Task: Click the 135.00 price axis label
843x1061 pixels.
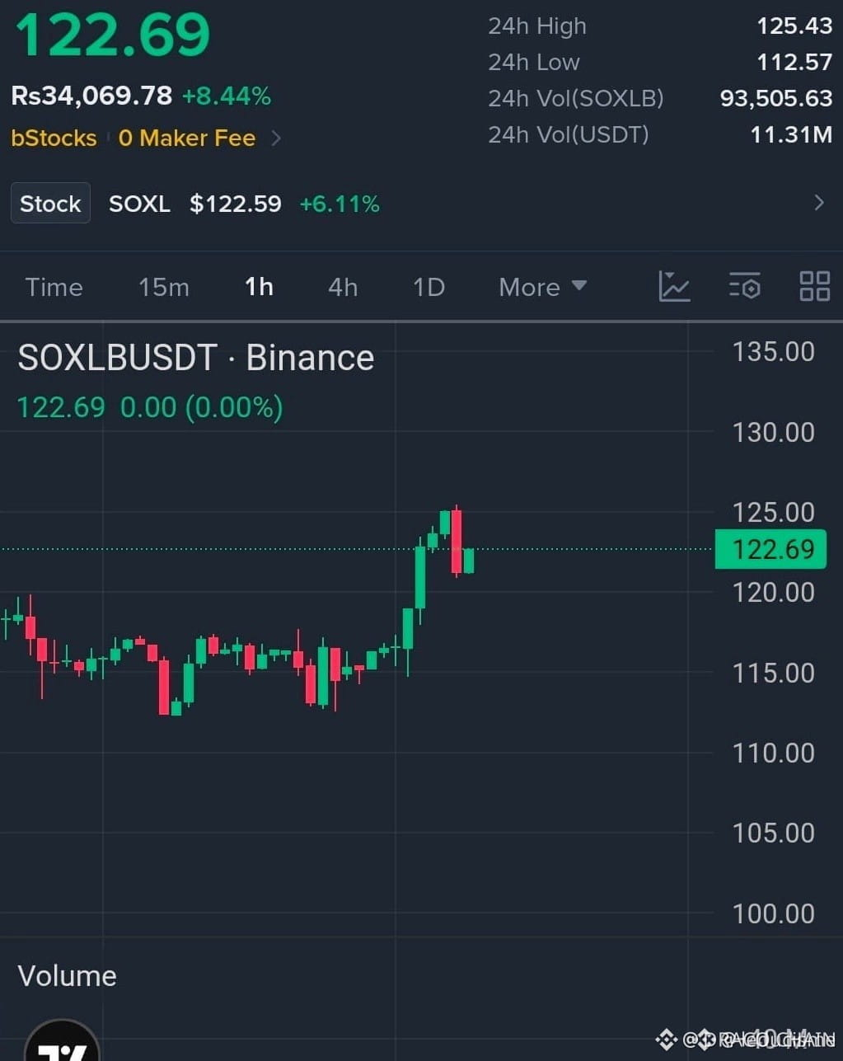Action: pos(773,352)
